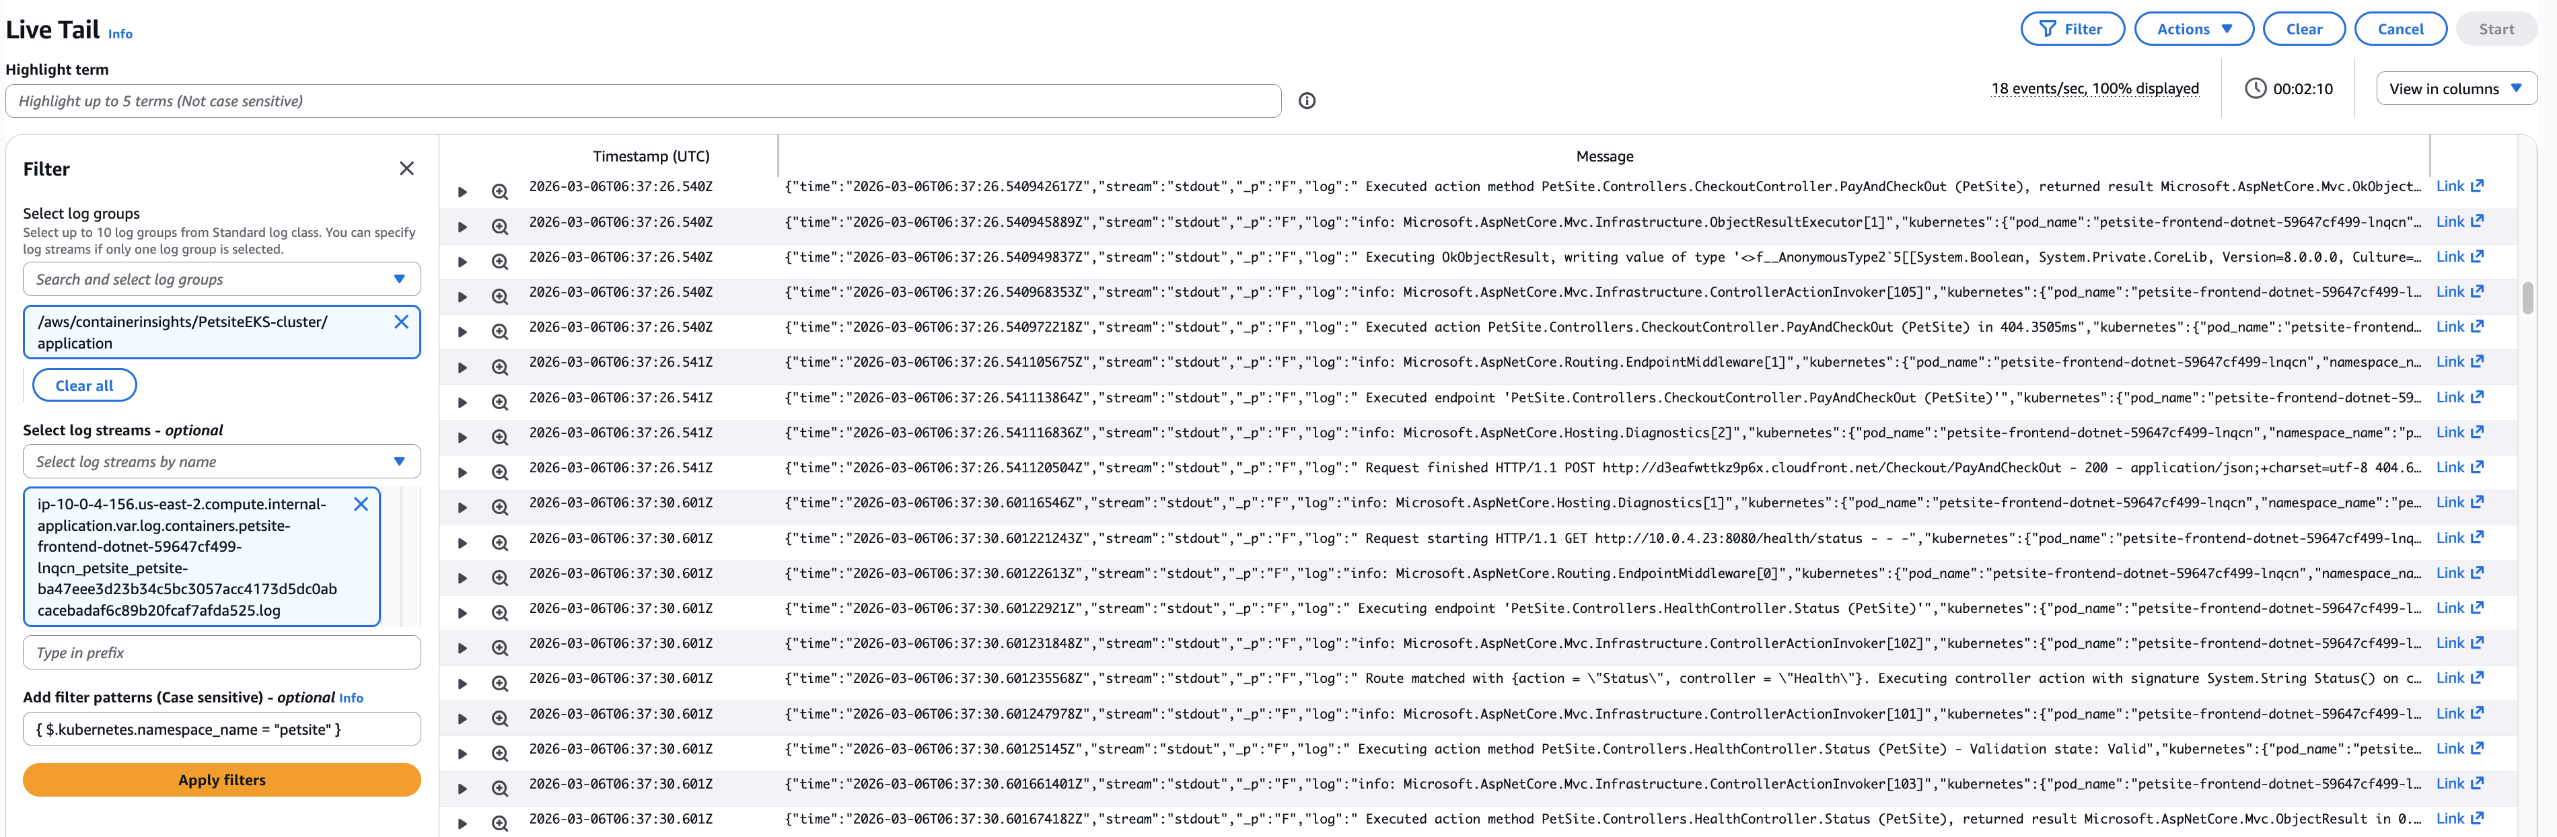
Task: Cancel the Live Tail session
Action: (2399, 29)
